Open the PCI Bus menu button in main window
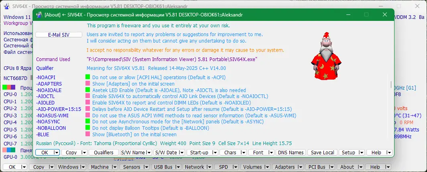This screenshot has height=172, width=427. point(320,167)
